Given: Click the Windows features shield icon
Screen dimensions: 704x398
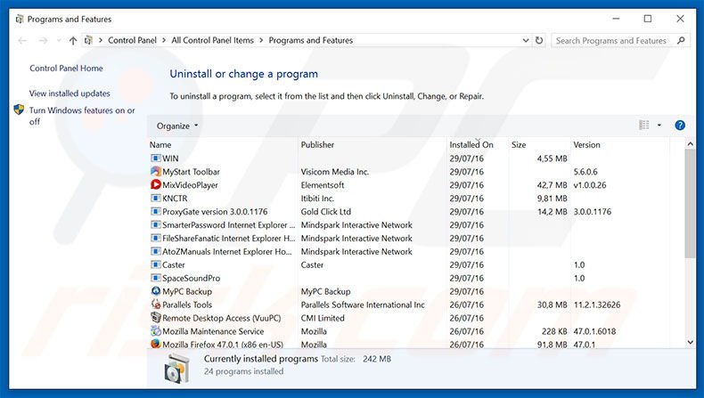Looking at the screenshot, I should [19, 110].
